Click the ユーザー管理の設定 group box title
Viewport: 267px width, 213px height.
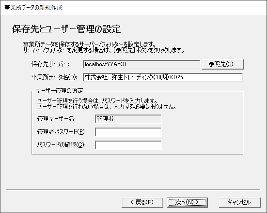[59, 91]
